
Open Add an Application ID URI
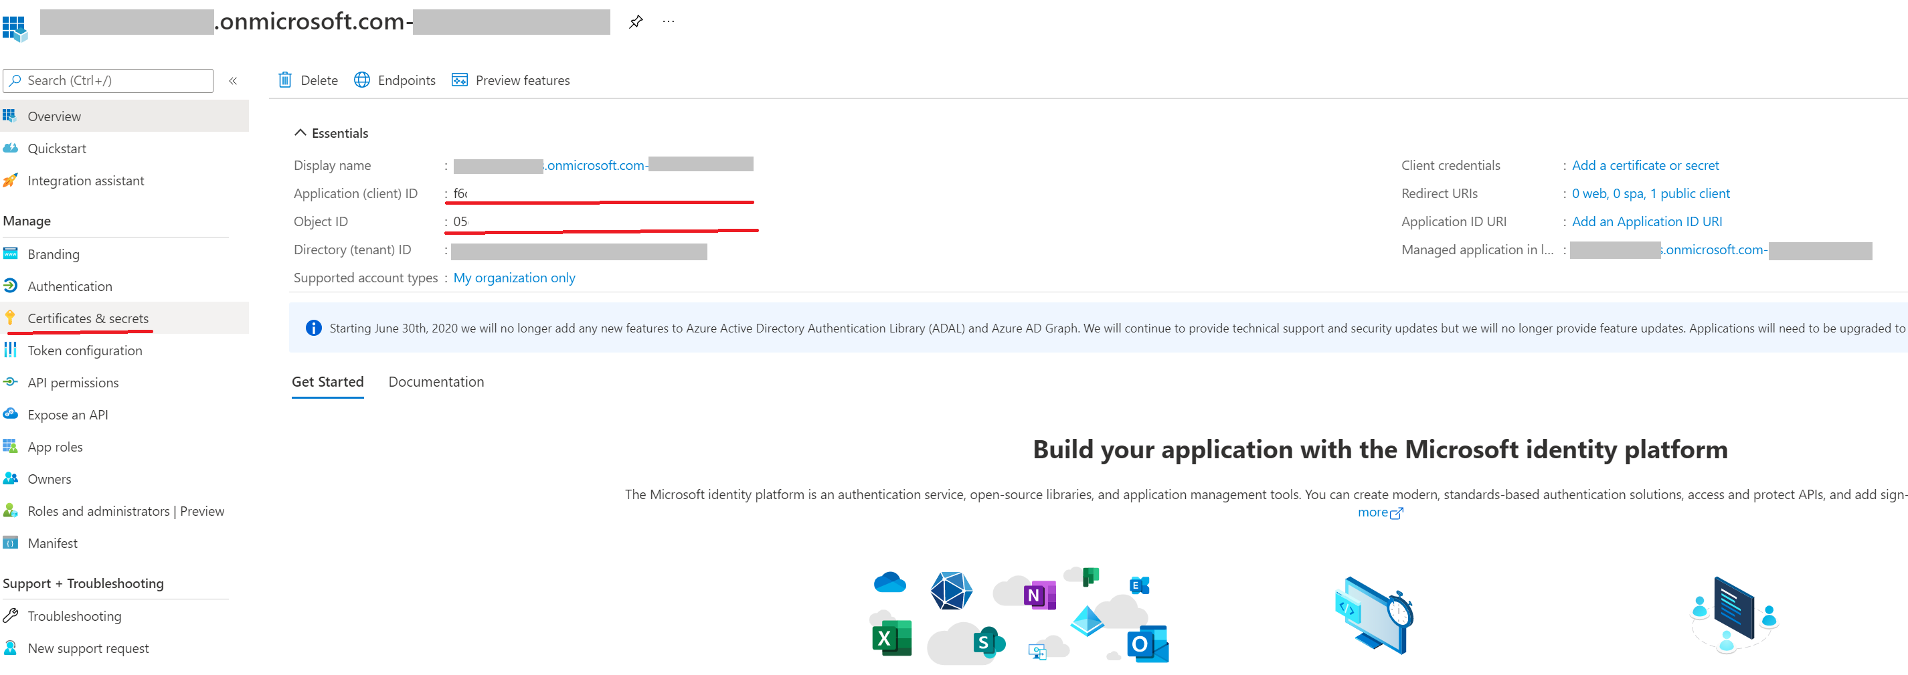point(1646,221)
